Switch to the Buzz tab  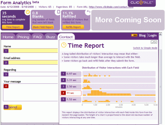click(x=50, y=37)
